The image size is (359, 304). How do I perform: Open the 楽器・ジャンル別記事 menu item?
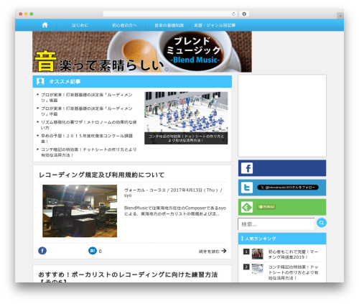tap(215, 25)
